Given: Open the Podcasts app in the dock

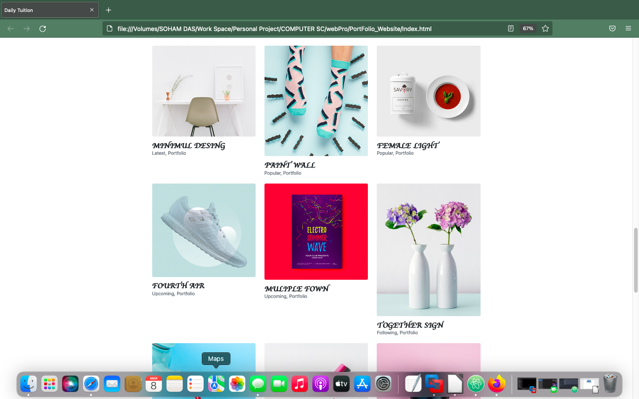Looking at the screenshot, I should 320,384.
